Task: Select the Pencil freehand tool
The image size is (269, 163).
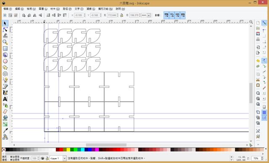Action: [5, 80]
